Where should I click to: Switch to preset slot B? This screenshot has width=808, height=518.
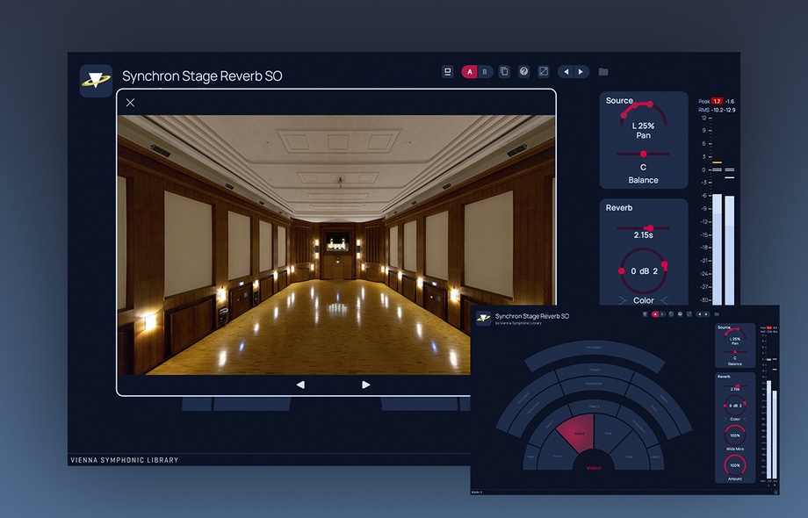(x=484, y=71)
